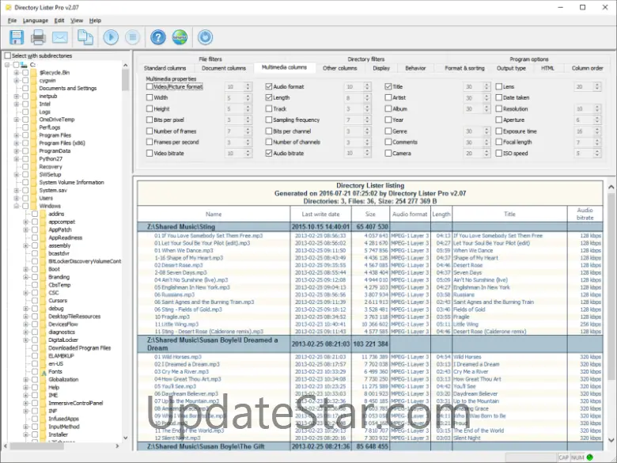Image resolution: width=617 pixels, height=463 pixels.
Task: Click the Windows folder icon in tree
Action: [x=33, y=206]
